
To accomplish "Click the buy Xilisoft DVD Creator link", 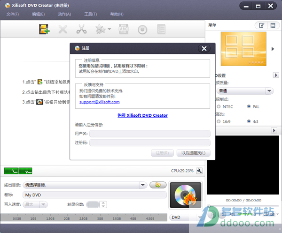I will point(142,115).
